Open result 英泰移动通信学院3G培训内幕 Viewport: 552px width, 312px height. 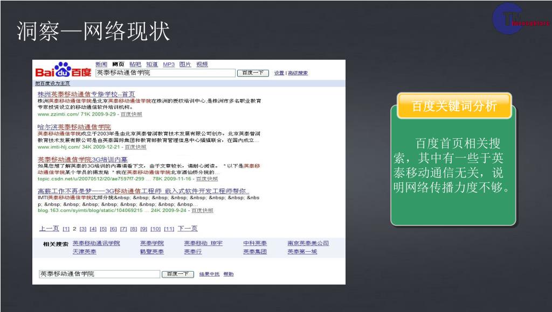[x=82, y=159]
